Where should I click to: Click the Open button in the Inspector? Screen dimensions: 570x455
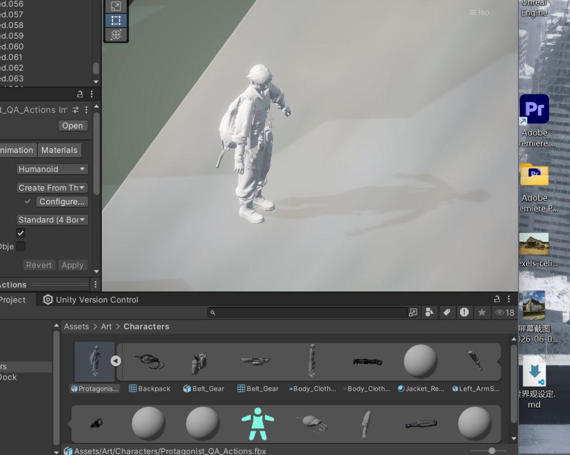tap(73, 125)
